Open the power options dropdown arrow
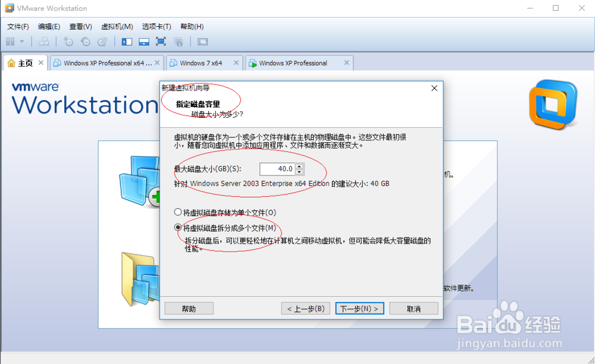Image resolution: width=595 pixels, height=364 pixels. (x=22, y=42)
